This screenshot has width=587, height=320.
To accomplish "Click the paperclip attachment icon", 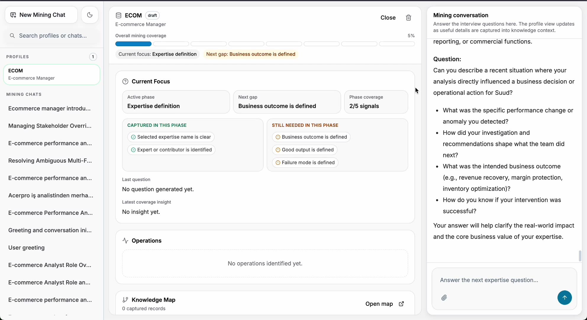I will click(x=444, y=298).
